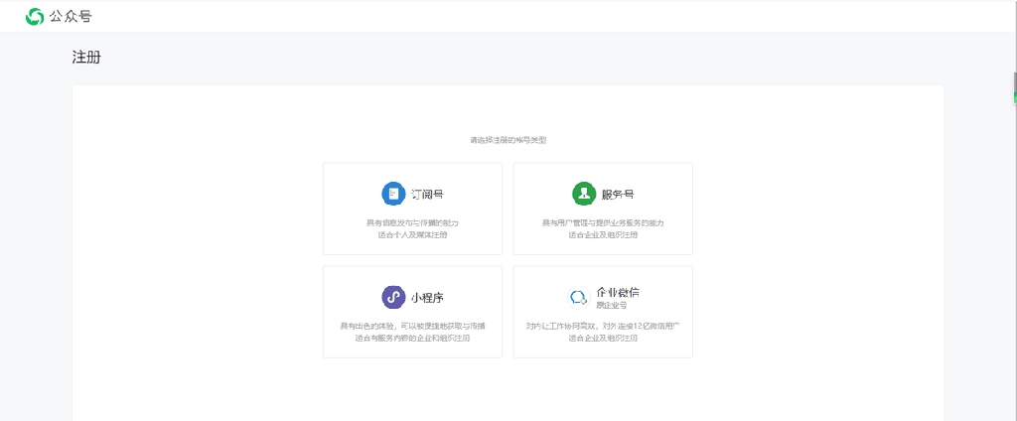This screenshot has height=421, width=1017.
Task: Click the vertical page scrollbar thumb
Action: click(1015, 87)
